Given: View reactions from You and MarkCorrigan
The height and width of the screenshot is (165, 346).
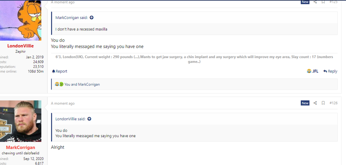Looking at the screenshot, I should coord(82,84).
